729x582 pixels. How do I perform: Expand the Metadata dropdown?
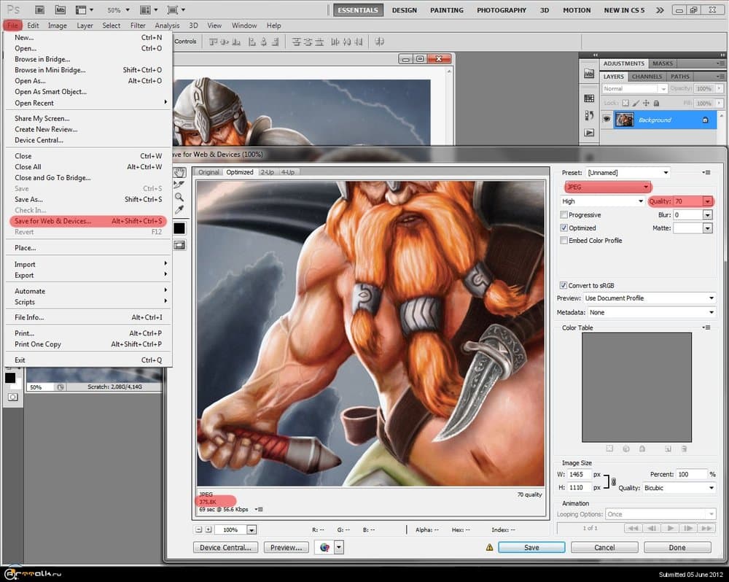tap(650, 312)
